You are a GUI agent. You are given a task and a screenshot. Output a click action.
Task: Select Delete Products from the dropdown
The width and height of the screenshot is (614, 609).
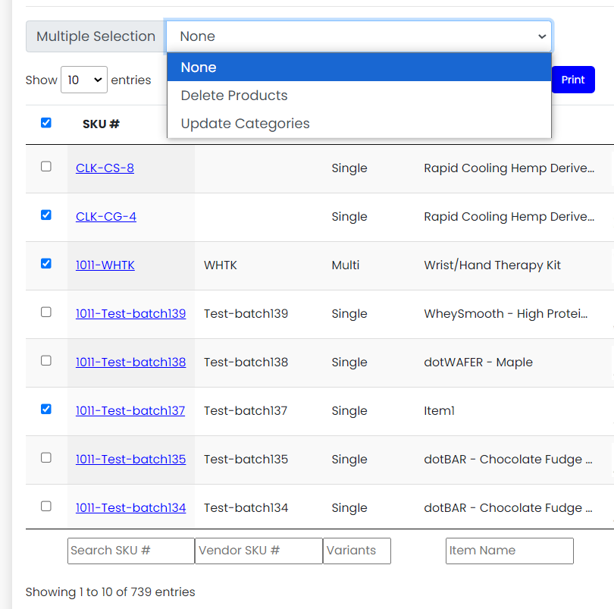(x=233, y=96)
